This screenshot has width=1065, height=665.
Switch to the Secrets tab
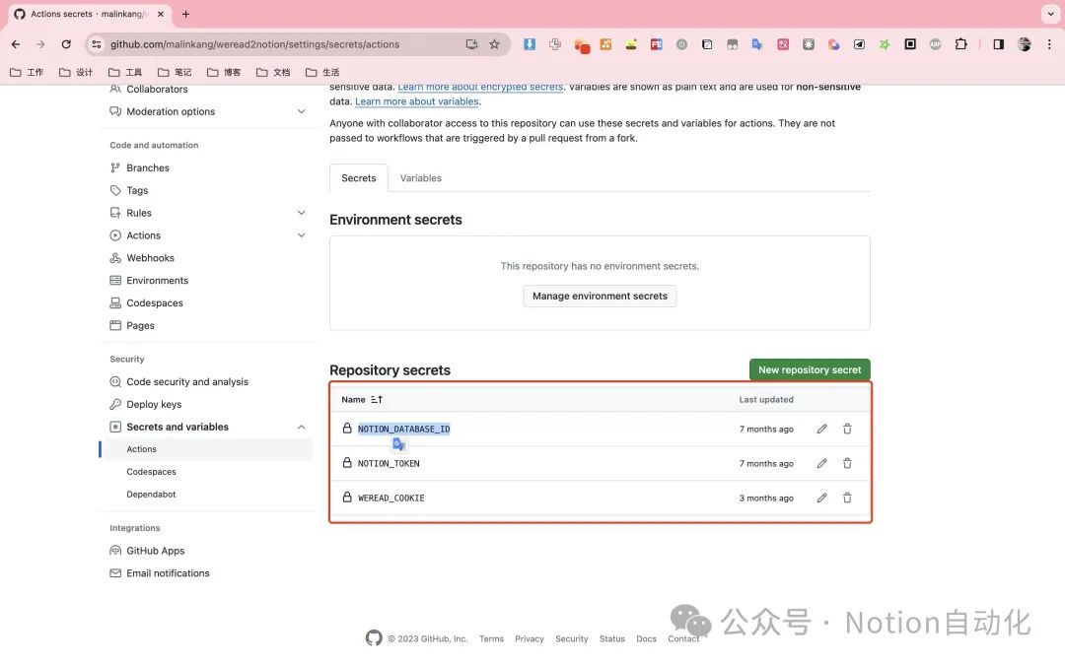[359, 177]
